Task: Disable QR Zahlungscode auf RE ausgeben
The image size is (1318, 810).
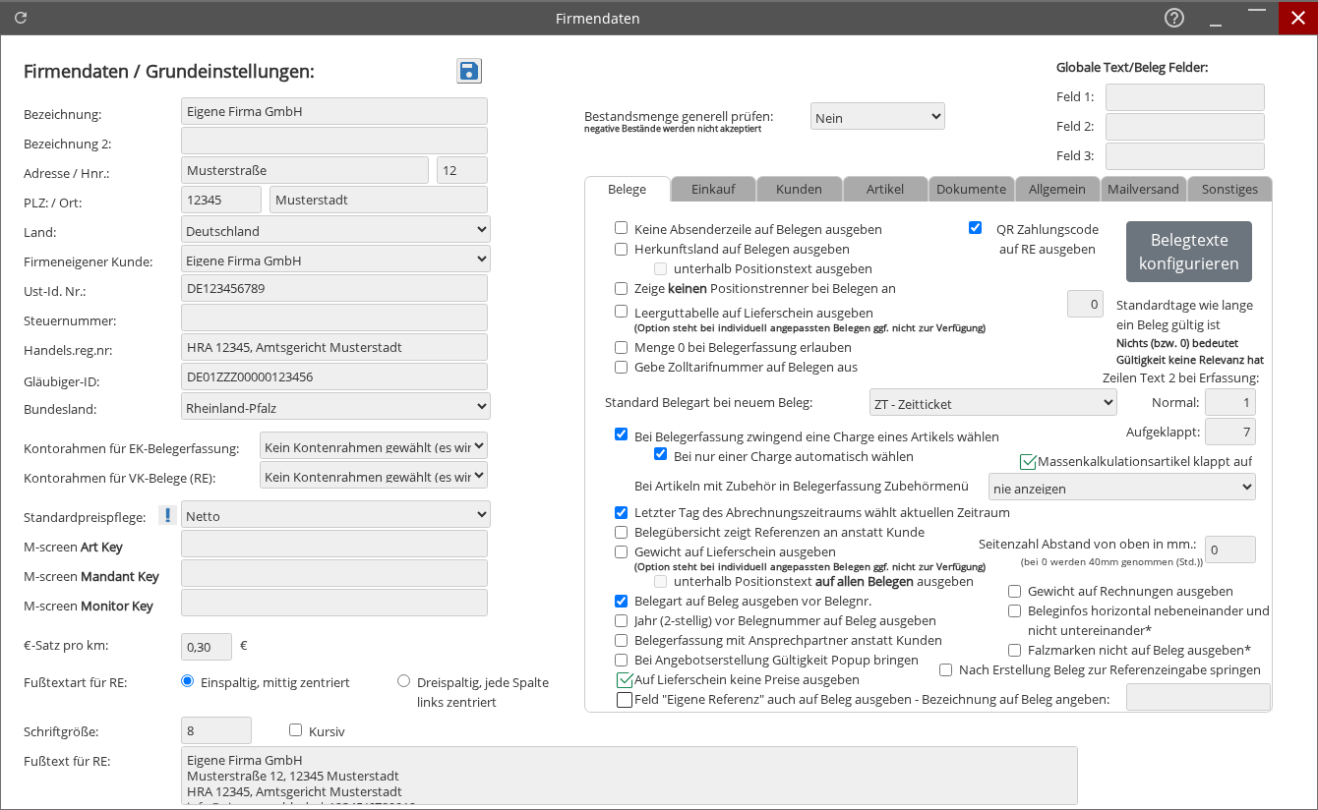Action: pyautogui.click(x=976, y=228)
